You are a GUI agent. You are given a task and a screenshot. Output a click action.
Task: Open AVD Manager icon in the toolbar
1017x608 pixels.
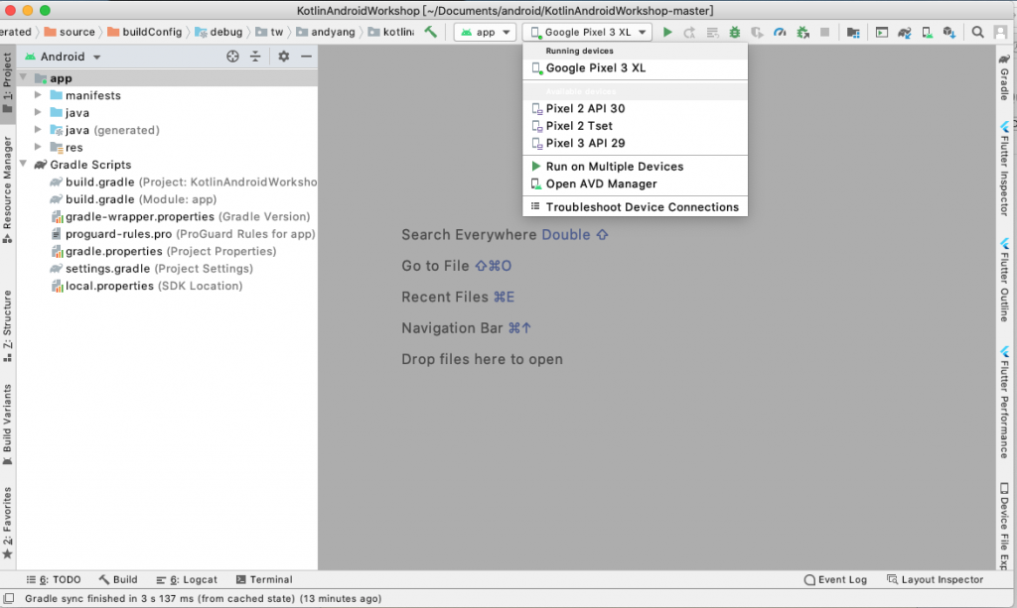coord(927,32)
